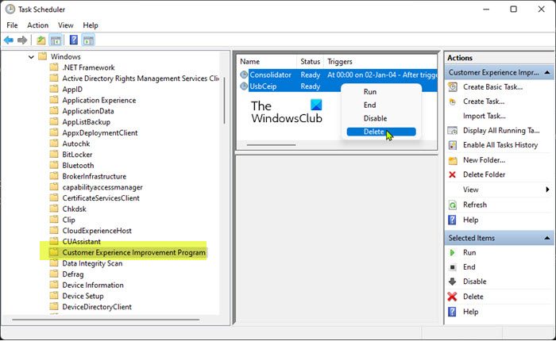Select the Bluetooth folder

click(78, 166)
